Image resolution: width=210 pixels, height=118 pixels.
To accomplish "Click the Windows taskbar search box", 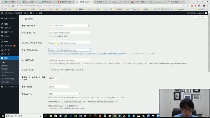I will click(24, 116).
